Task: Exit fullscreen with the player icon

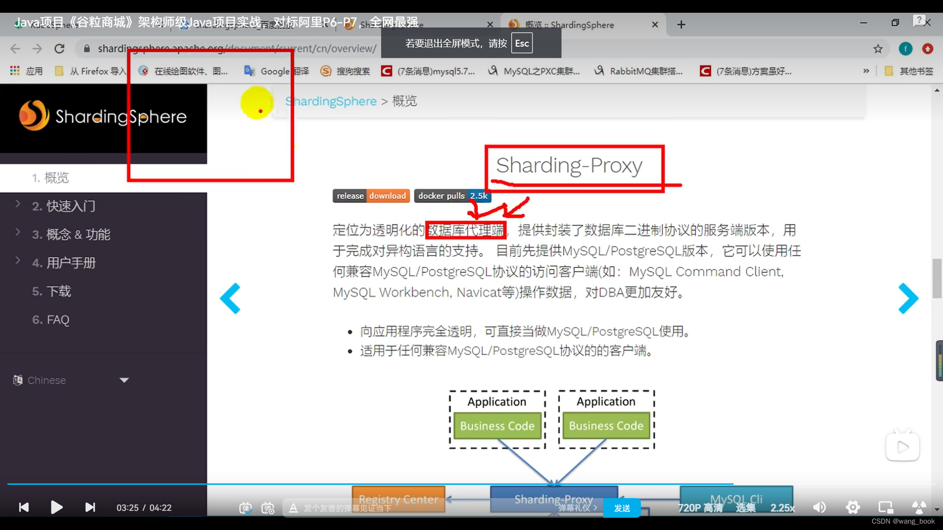Action: tap(918, 507)
